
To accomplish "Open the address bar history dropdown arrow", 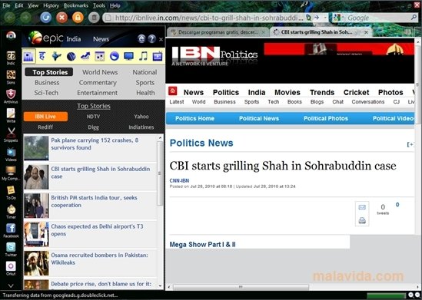I will click(x=325, y=18).
